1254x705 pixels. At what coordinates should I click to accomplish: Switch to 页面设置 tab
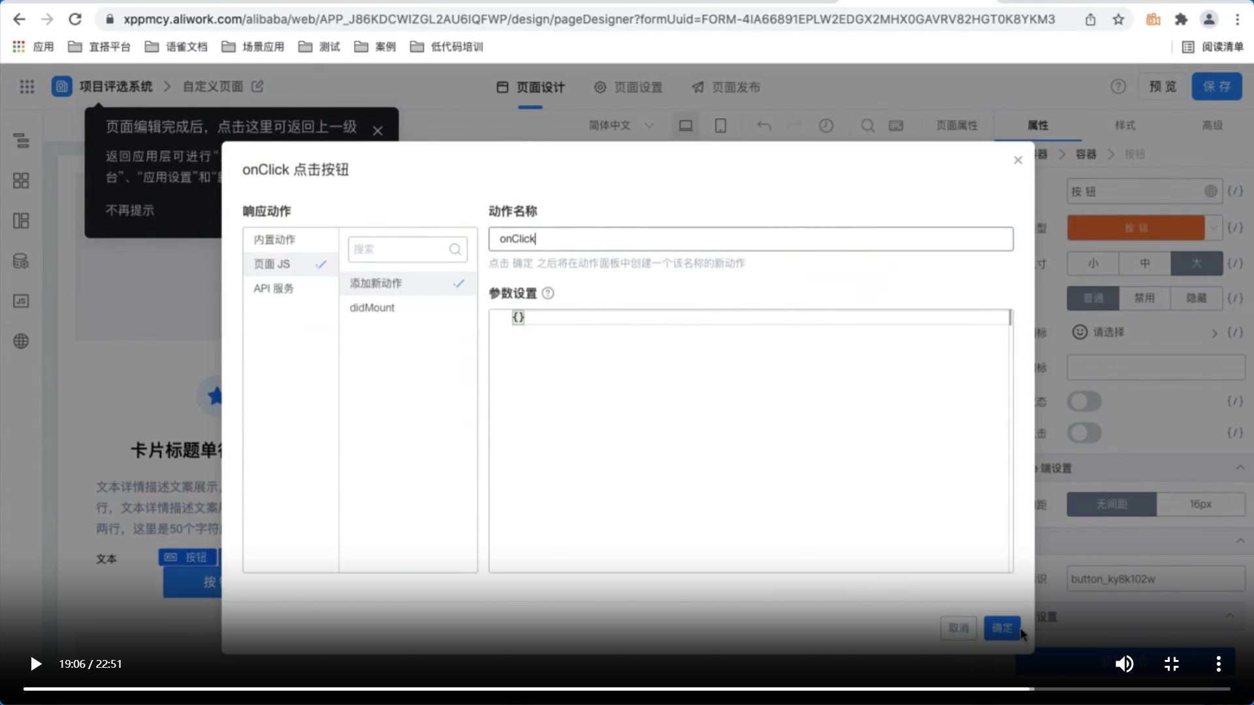(x=628, y=87)
